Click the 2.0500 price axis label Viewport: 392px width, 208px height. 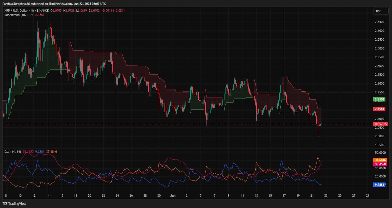[x=379, y=128]
